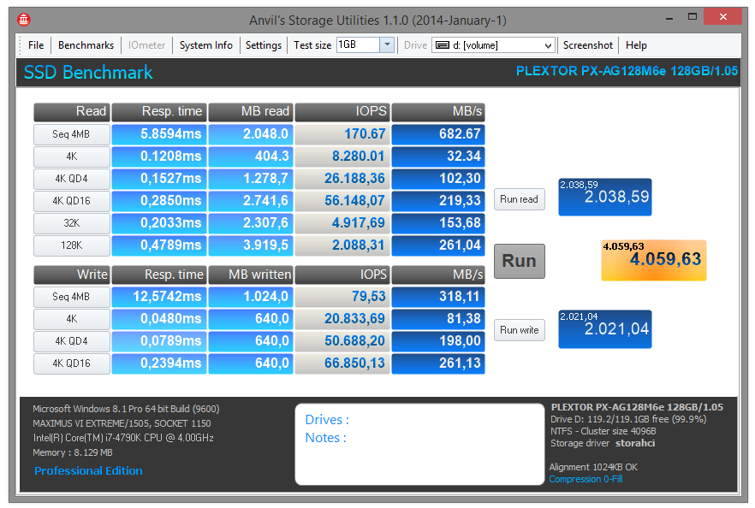Viewport: 755px width, 508px height.
Task: Click the drive icon in Drive selector
Action: tap(442, 45)
